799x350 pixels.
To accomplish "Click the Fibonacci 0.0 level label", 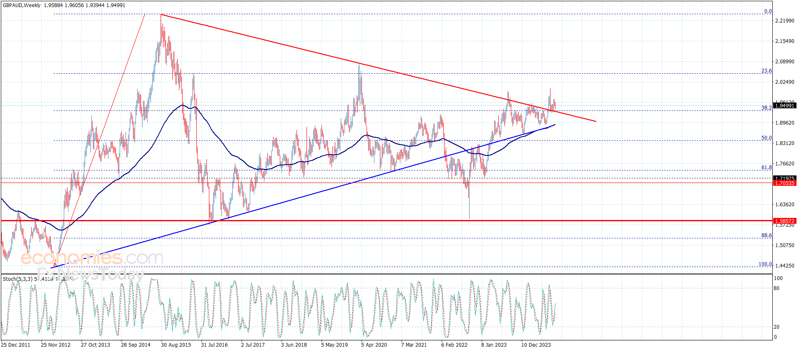I will [x=768, y=11].
